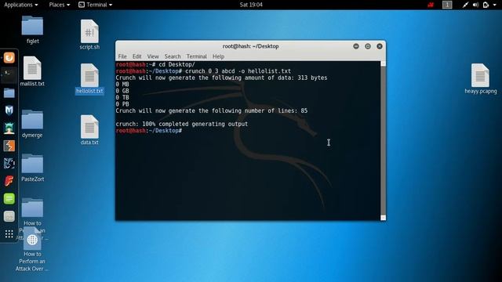This screenshot has width=502, height=282.
Task: Open the volume icon in the top bar
Action: (476, 5)
